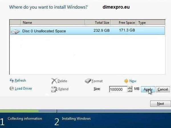Image resolution: width=171 pixels, height=128 pixels.
Task: Sort by the Free Space column header
Action: [123, 22]
